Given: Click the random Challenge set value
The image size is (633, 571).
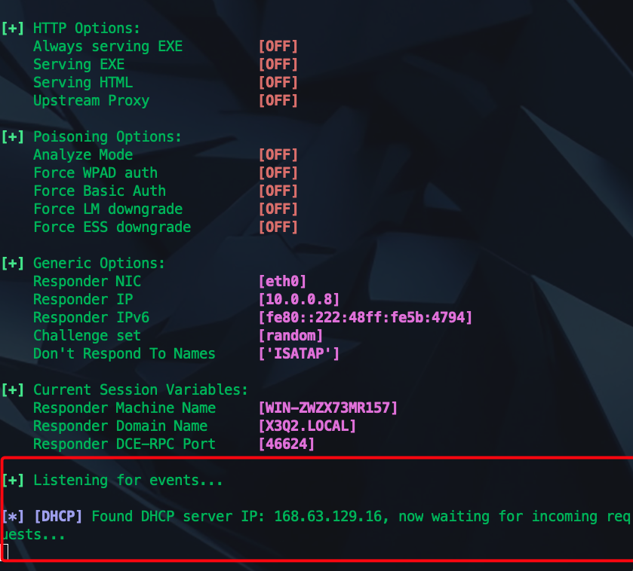Looking at the screenshot, I should point(290,336).
